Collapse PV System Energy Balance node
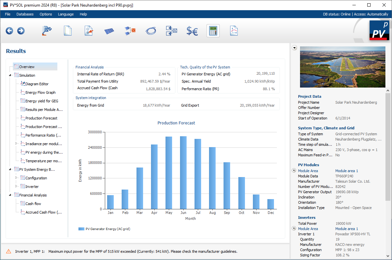Screen dimensions: 392x260 click(10, 169)
